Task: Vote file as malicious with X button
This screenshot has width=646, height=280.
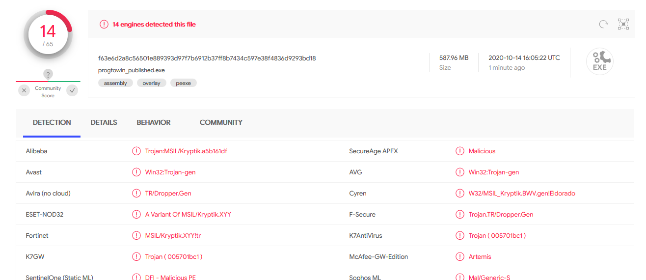Action: click(x=24, y=90)
